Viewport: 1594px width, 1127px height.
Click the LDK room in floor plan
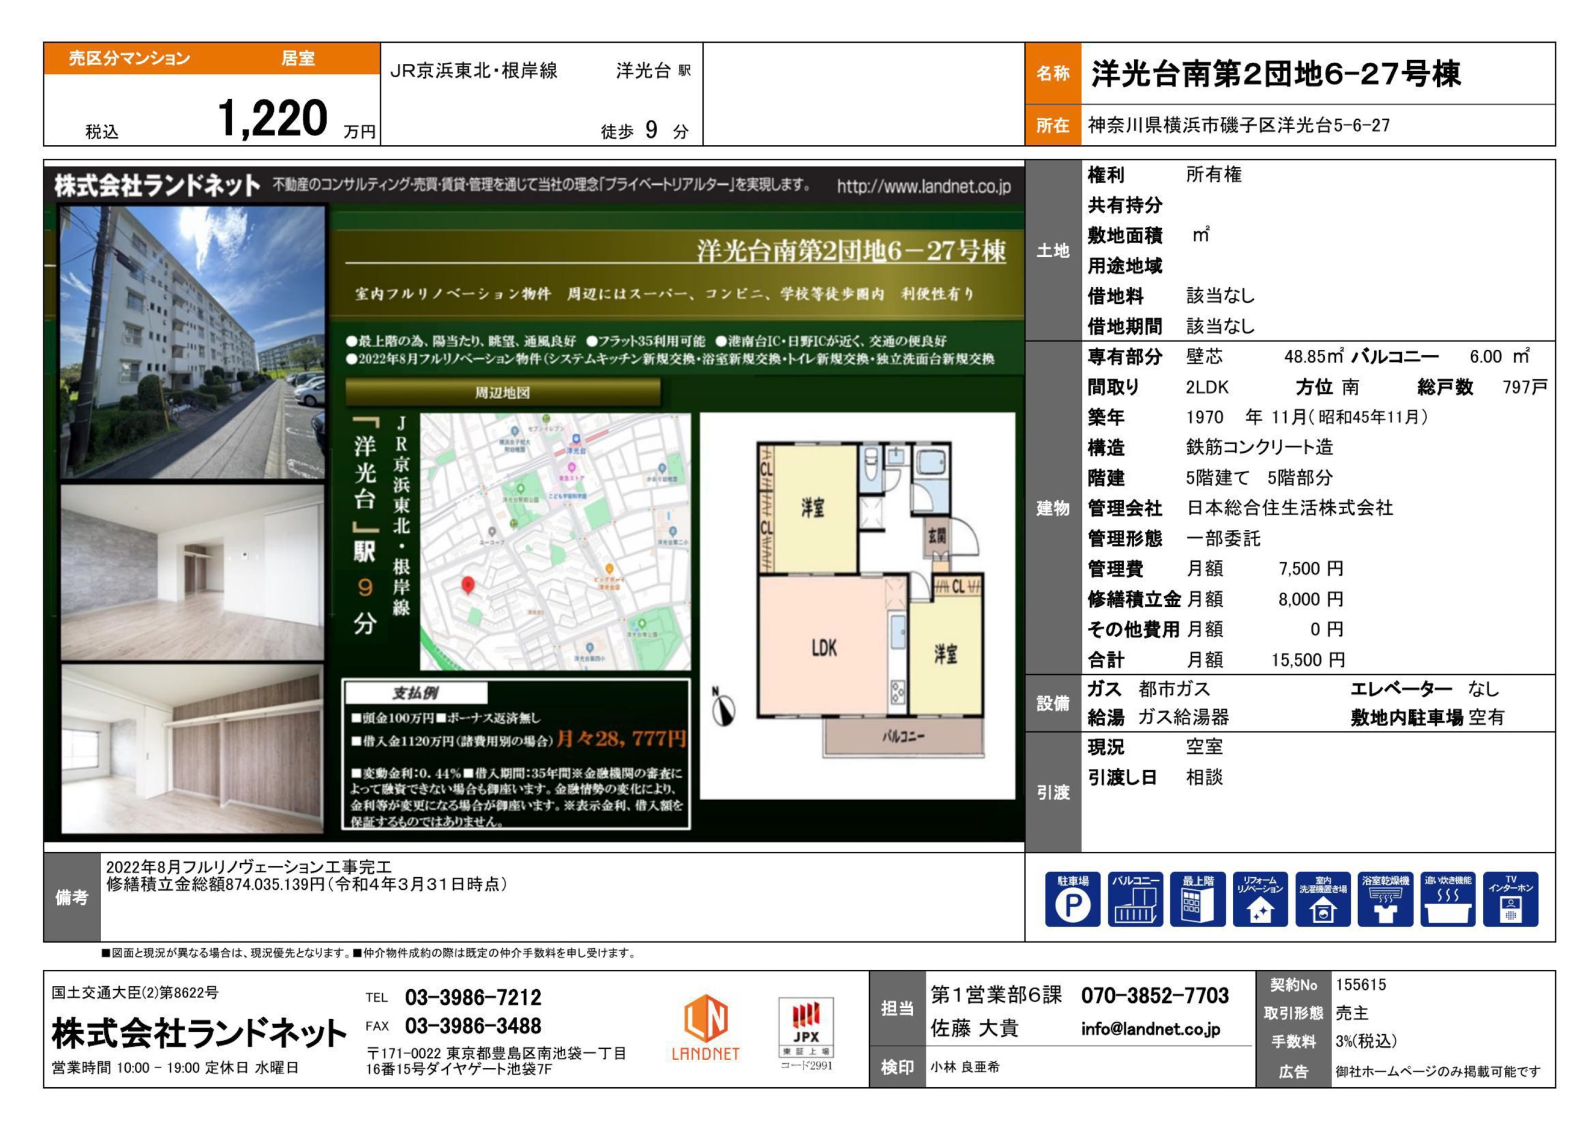click(824, 647)
